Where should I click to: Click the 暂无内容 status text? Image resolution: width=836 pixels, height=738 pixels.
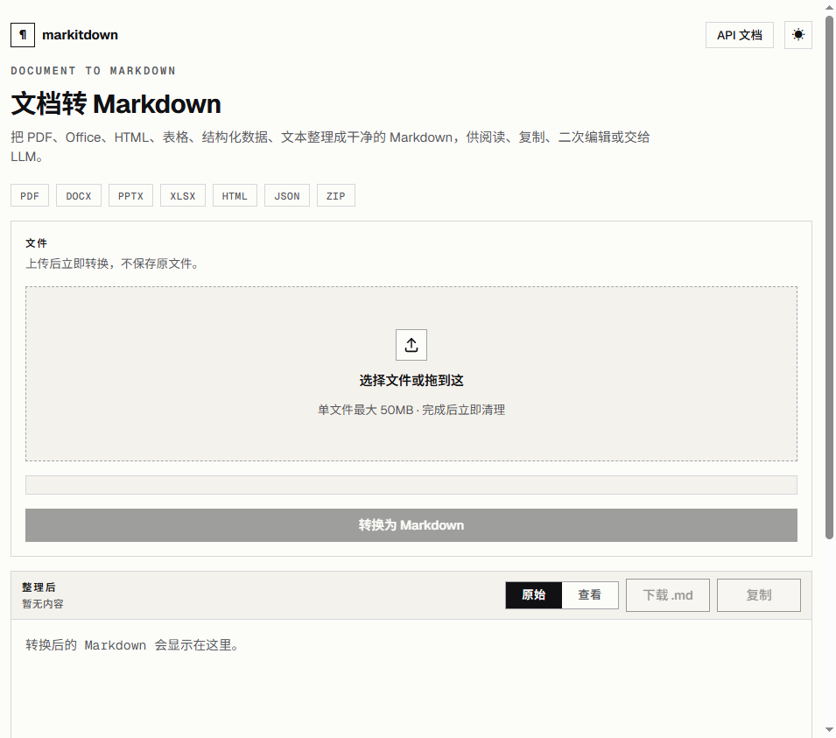[x=43, y=604]
